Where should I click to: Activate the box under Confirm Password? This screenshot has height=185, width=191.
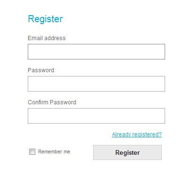coord(96,116)
